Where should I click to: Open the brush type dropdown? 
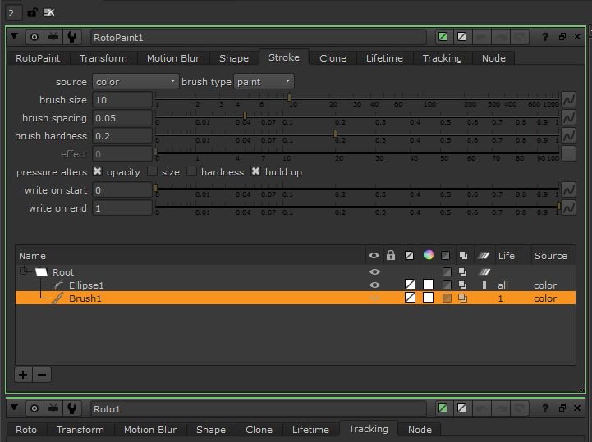[x=264, y=81]
